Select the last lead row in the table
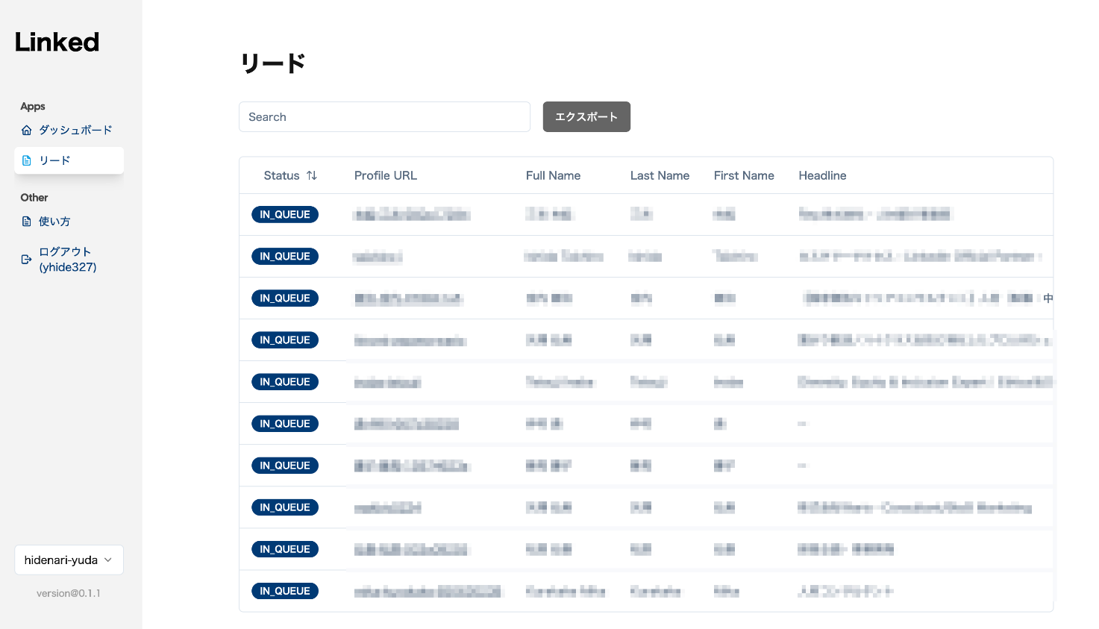The height and width of the screenshot is (629, 1099). coord(597,591)
